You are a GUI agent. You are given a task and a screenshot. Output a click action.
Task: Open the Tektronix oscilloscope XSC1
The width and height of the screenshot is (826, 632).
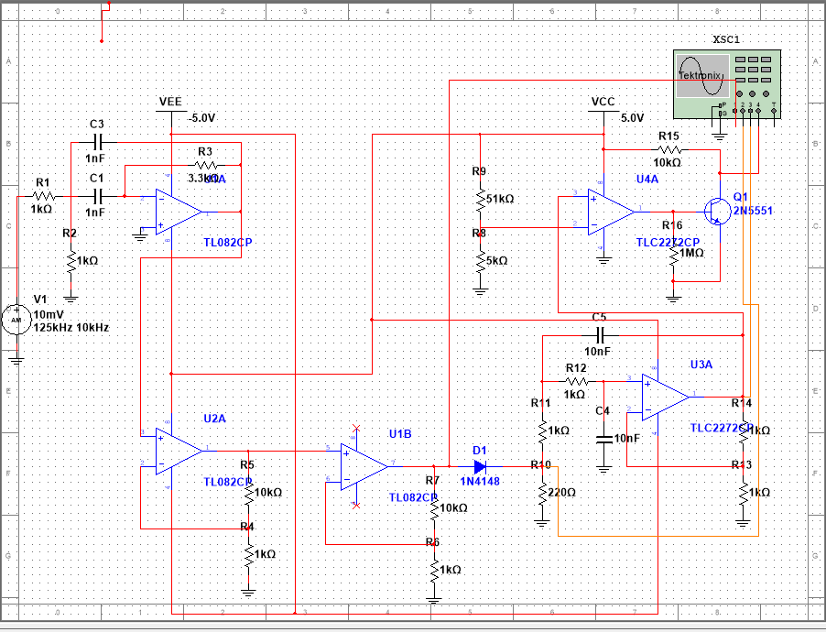pos(726,82)
